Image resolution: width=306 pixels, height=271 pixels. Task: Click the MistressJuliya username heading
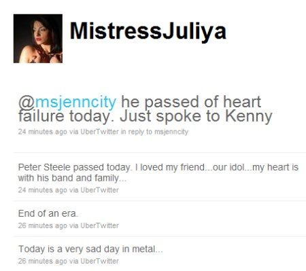coord(148,31)
